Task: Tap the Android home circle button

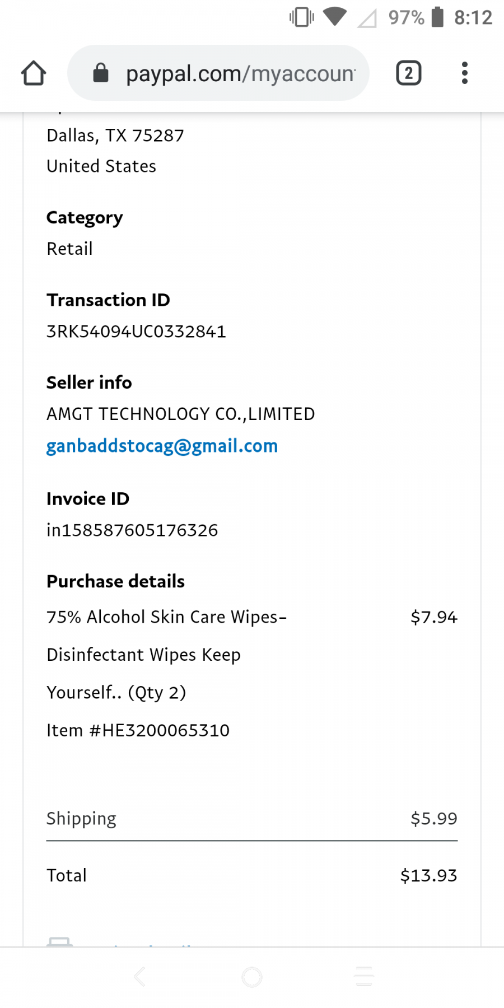Action: point(252,977)
